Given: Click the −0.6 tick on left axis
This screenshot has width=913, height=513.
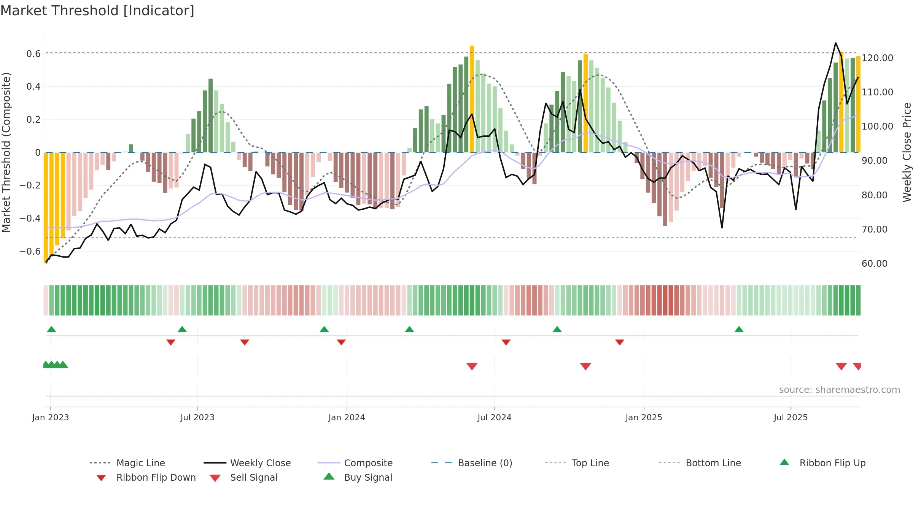Looking at the screenshot, I should click(30, 251).
